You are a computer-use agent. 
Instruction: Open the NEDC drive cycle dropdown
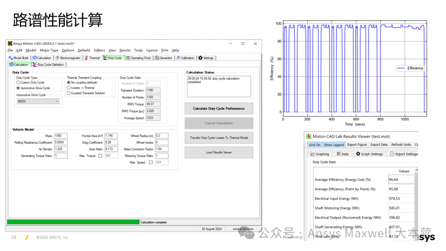pyautogui.click(x=38, y=101)
